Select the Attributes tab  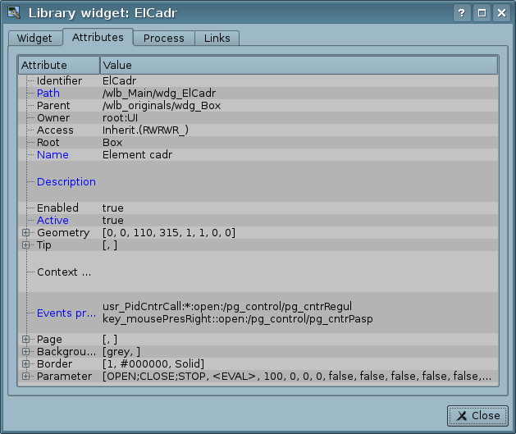tap(98, 38)
